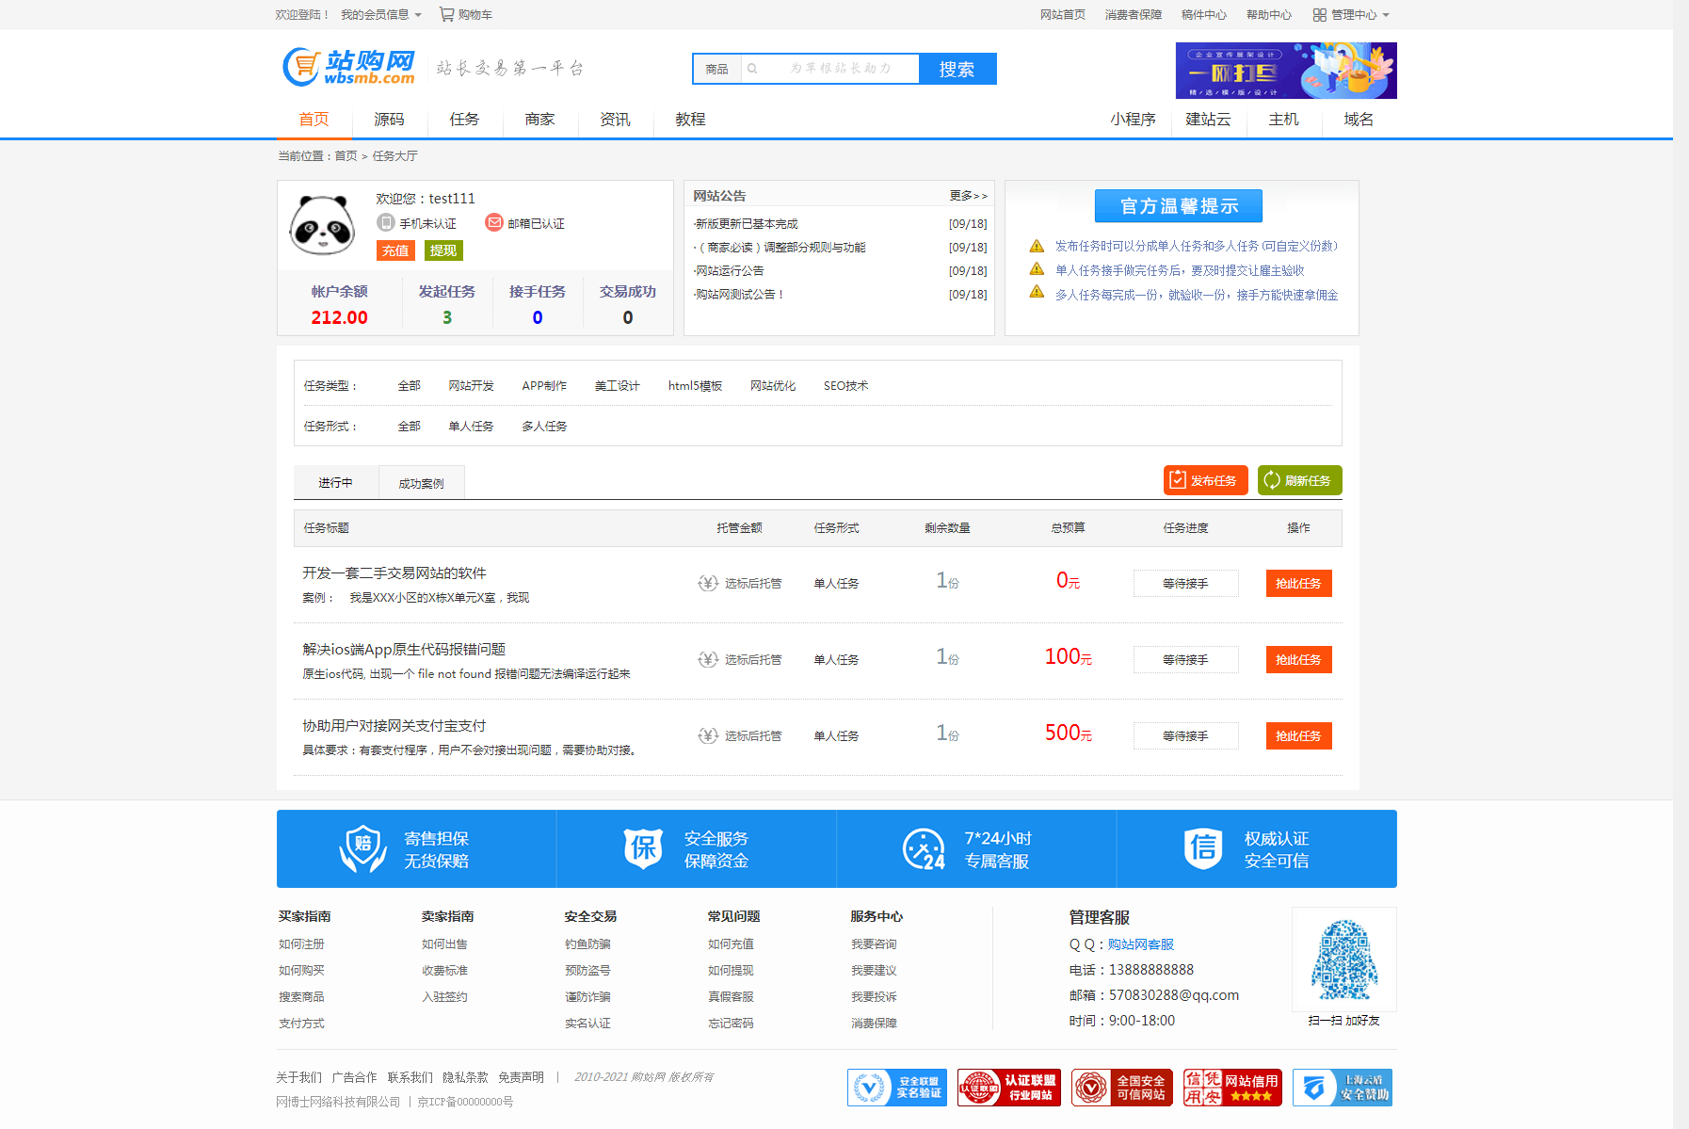
Task: Click the 搜索 button
Action: coord(957,69)
